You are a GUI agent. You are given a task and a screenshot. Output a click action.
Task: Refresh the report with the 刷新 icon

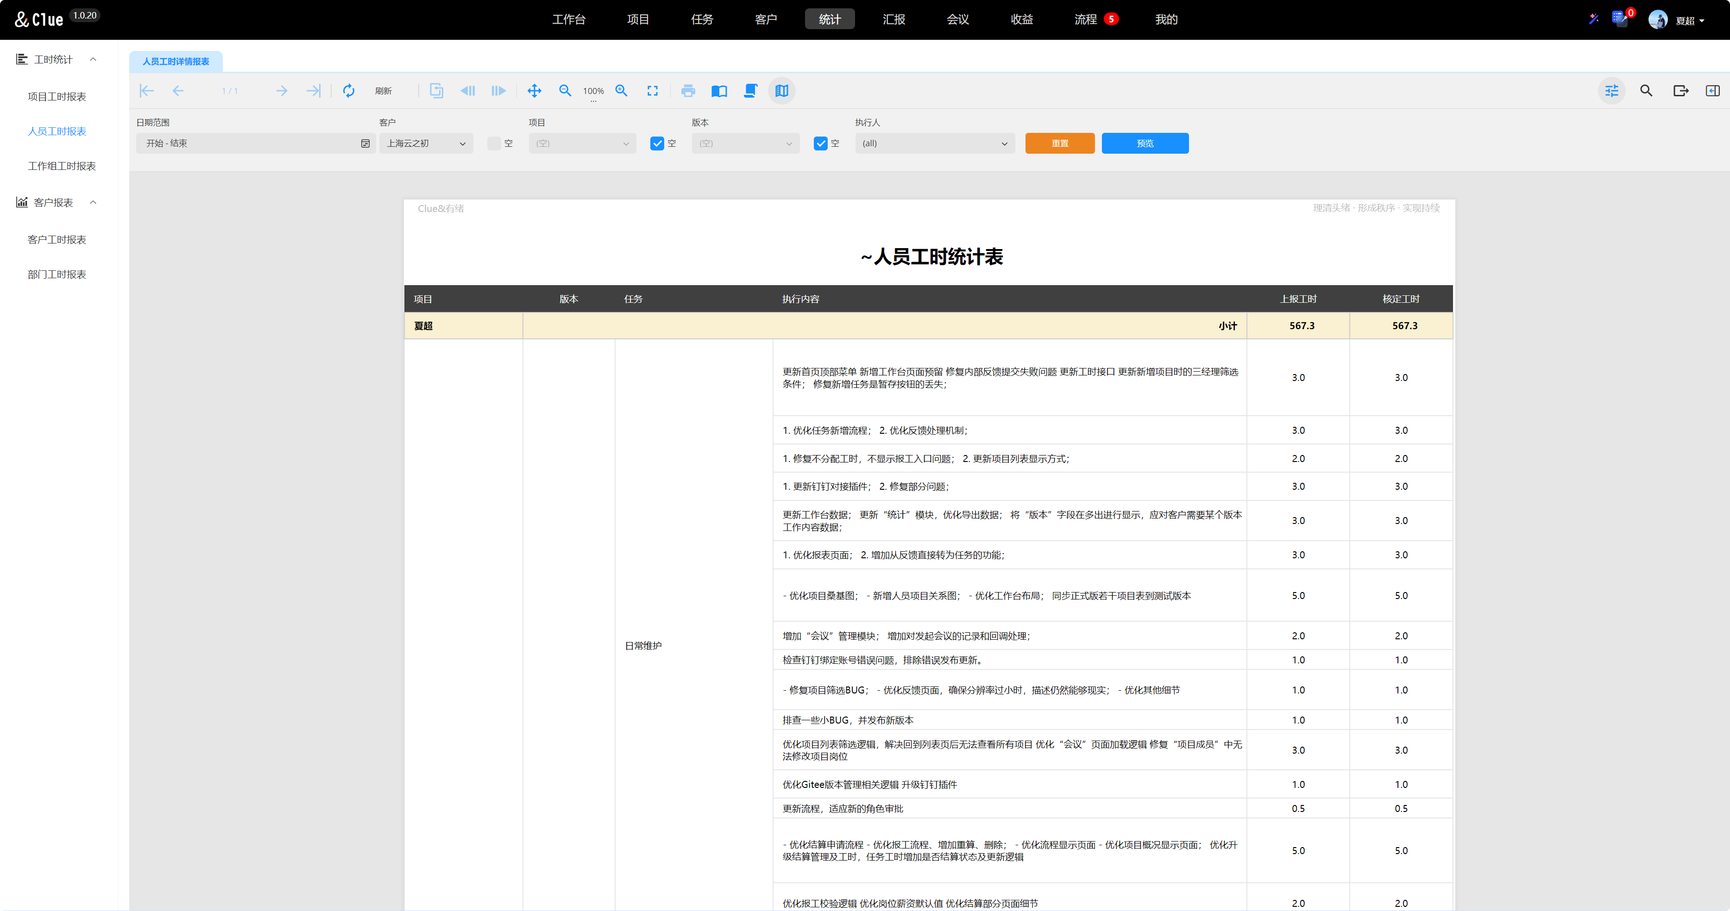click(349, 91)
